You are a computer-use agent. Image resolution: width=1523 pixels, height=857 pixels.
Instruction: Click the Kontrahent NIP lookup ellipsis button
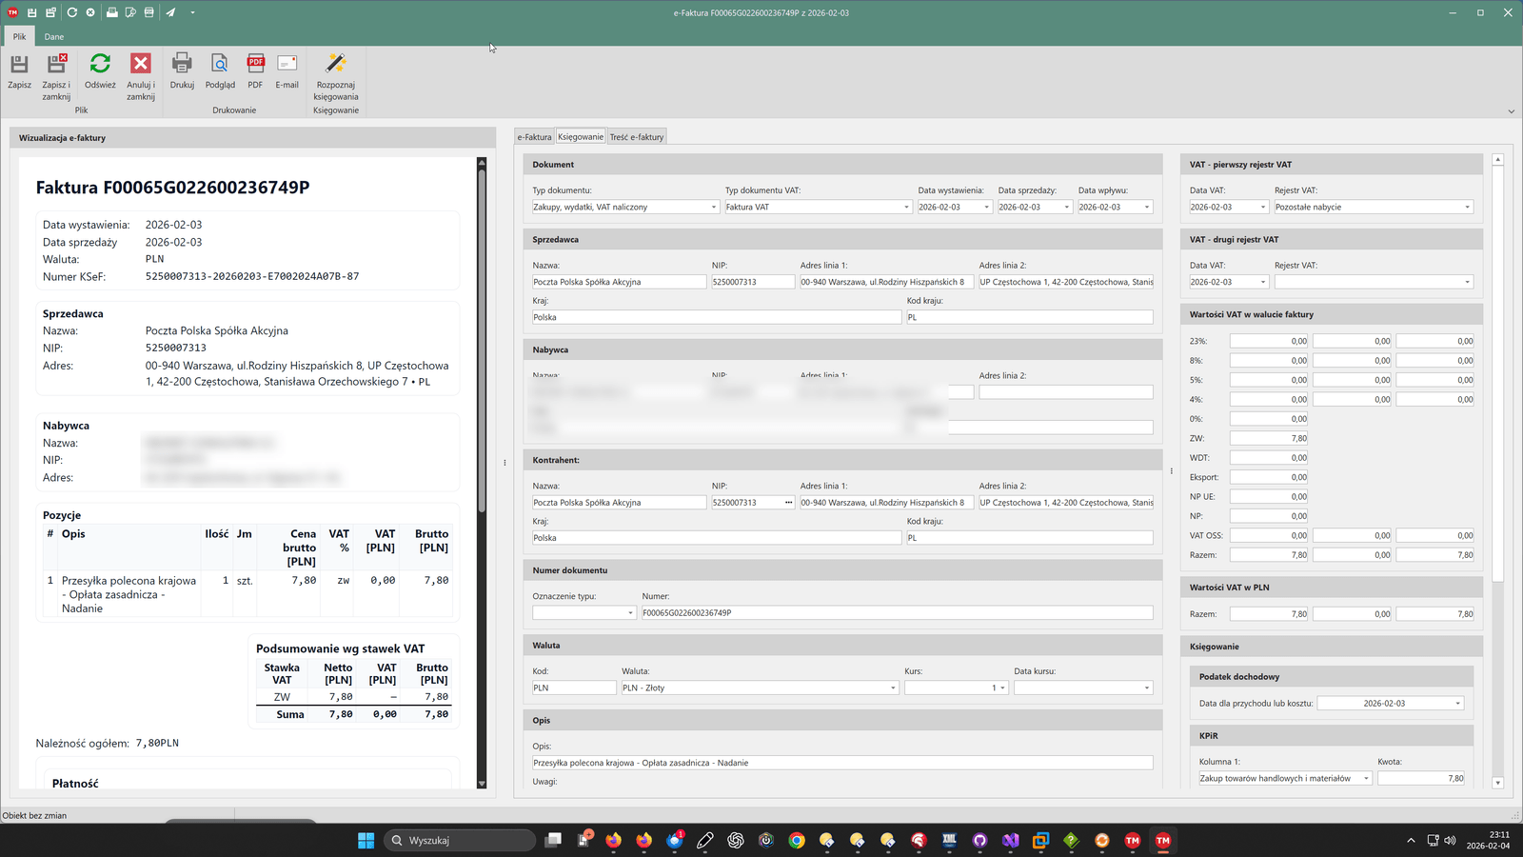788,503
